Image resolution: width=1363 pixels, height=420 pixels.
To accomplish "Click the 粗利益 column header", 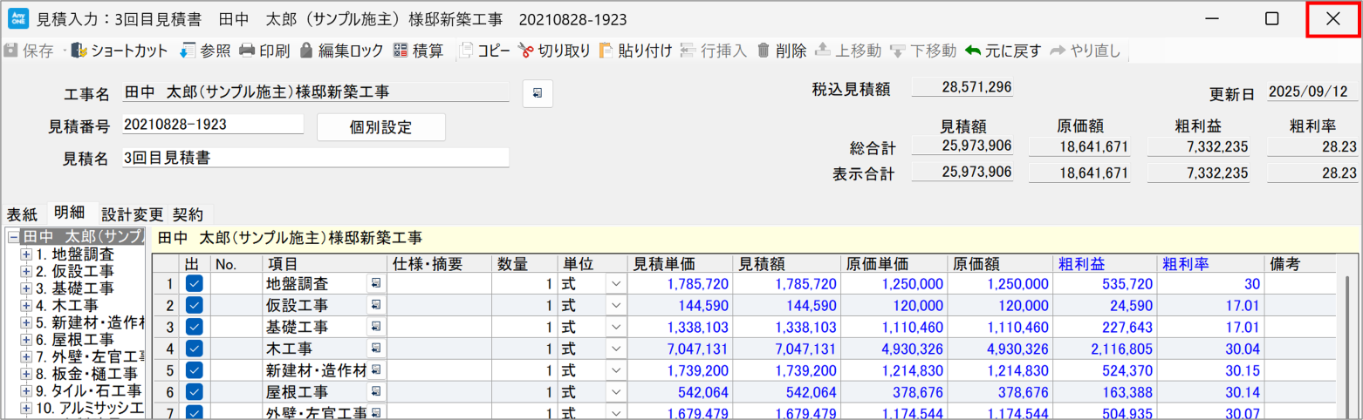I will (1079, 264).
